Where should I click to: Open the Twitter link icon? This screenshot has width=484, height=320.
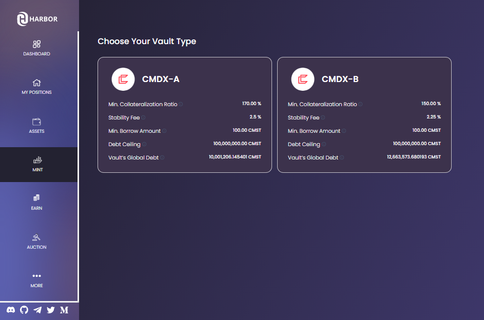point(51,310)
